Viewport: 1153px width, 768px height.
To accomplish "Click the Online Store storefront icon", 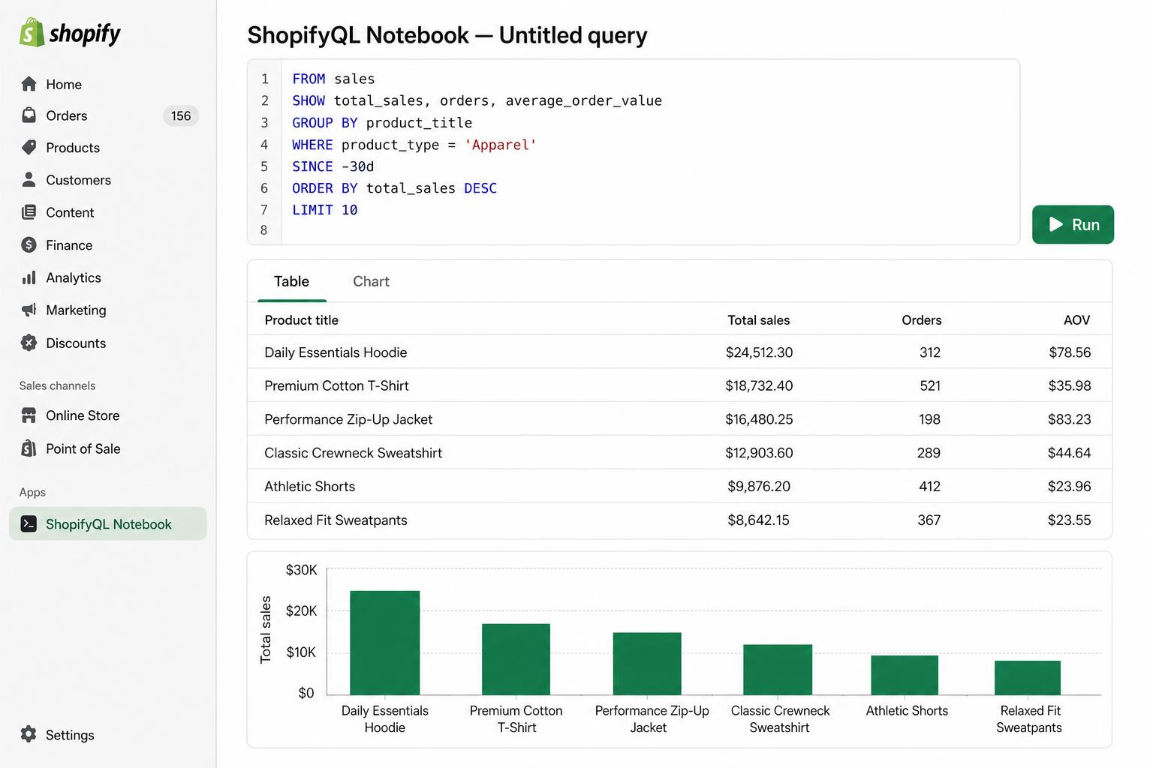I will (x=29, y=415).
